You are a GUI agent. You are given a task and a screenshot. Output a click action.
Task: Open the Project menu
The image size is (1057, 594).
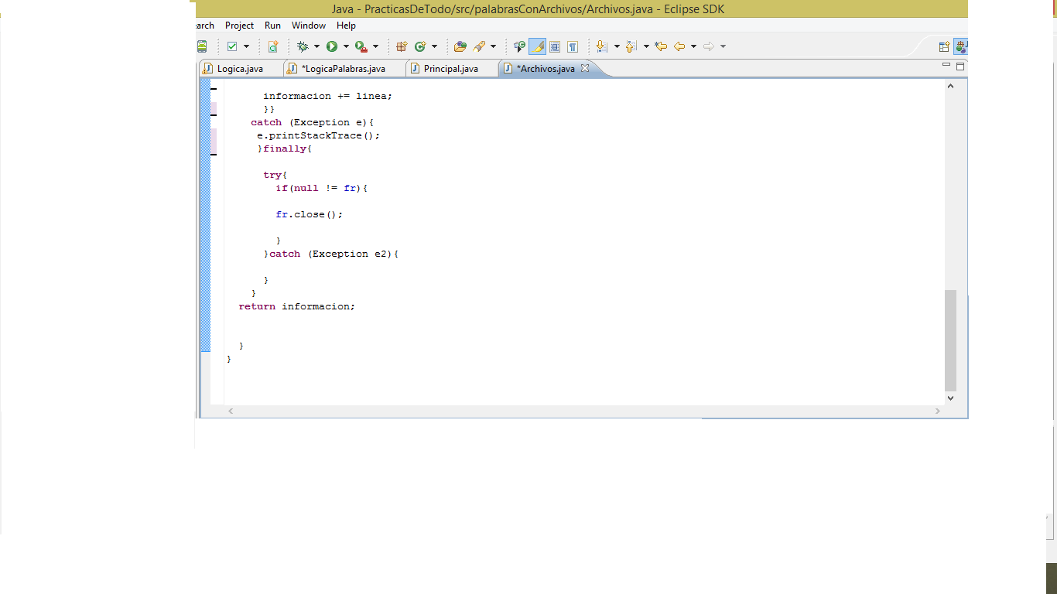pos(240,26)
